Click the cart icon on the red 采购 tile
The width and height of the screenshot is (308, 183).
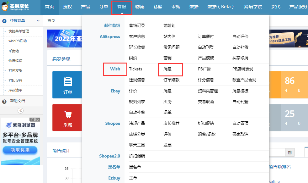pyautogui.click(x=68, y=114)
